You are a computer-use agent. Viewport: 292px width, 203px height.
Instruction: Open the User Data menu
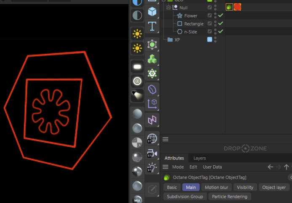tap(212, 167)
